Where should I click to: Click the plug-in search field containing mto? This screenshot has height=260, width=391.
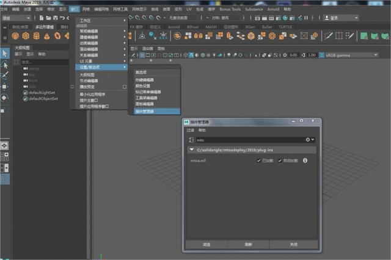click(250, 140)
